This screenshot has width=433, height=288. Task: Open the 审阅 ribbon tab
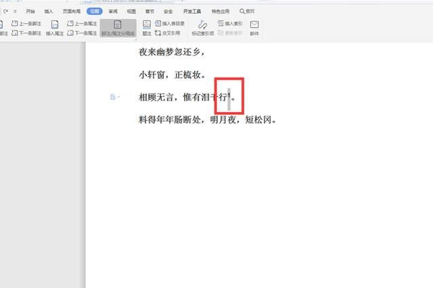click(x=113, y=11)
